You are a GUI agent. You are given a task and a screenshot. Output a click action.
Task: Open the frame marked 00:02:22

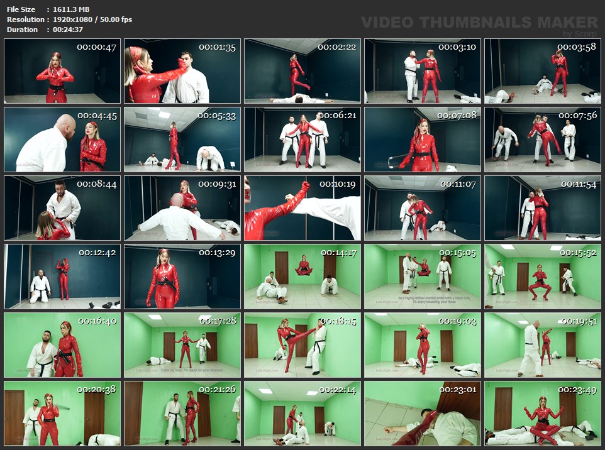click(302, 71)
